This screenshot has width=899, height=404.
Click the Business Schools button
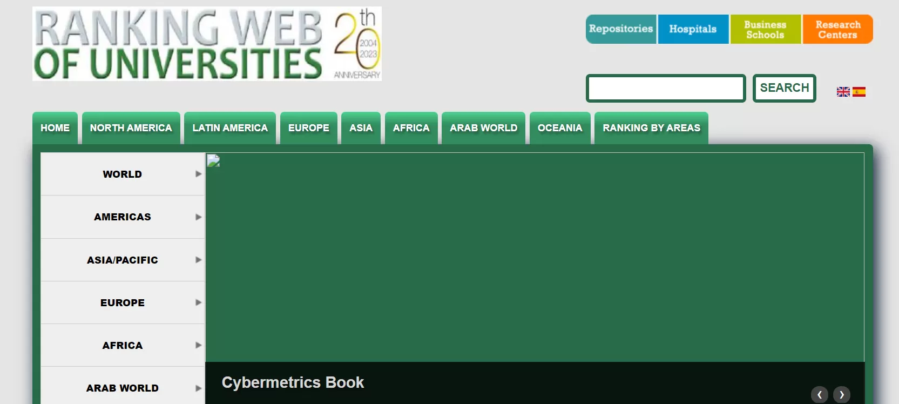pos(766,29)
